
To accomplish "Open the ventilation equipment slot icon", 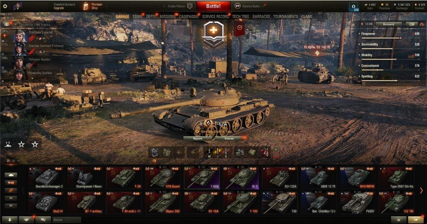I will click(x=154, y=152).
